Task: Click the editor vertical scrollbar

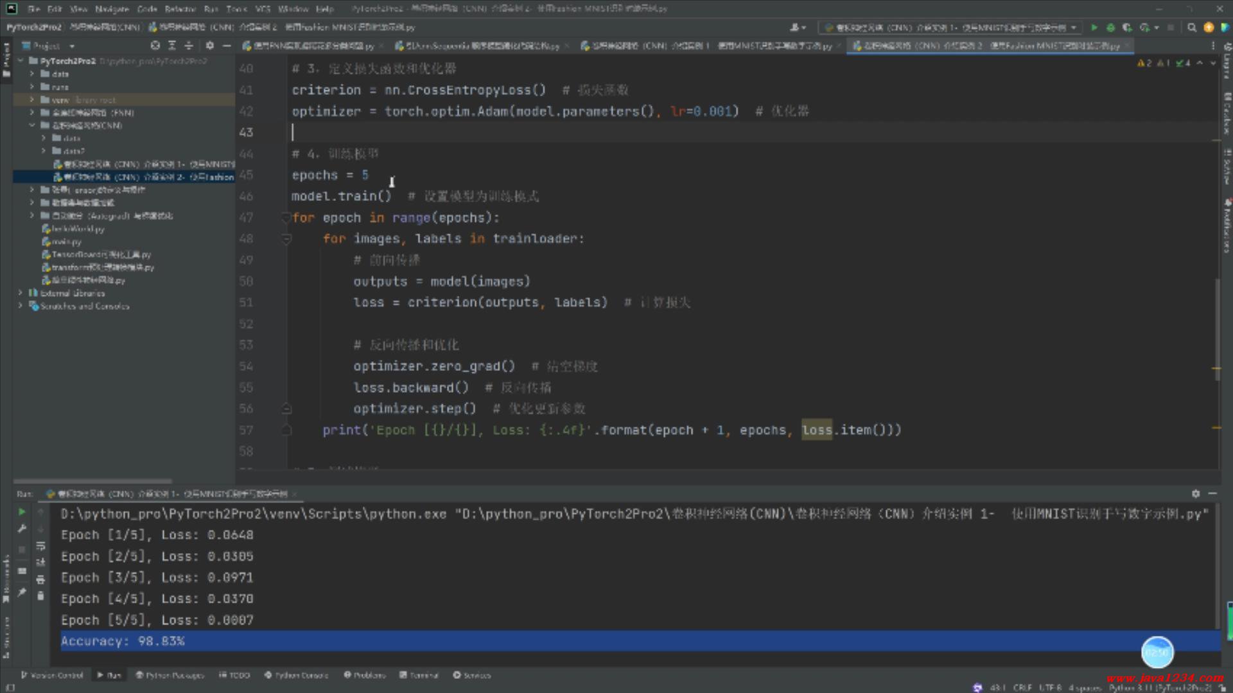Action: tap(1217, 327)
